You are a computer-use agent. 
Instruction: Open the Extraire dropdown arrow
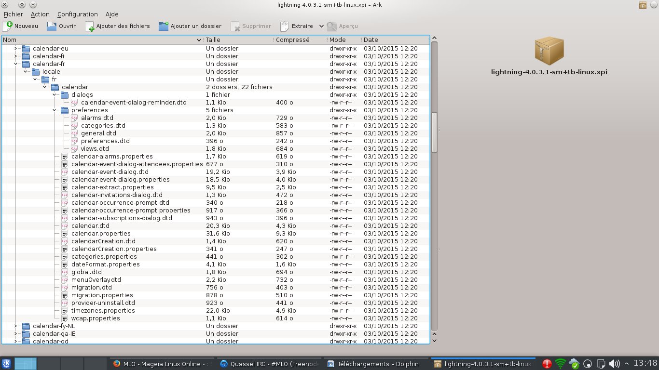pos(322,26)
